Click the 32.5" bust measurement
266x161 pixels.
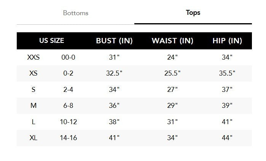(x=114, y=73)
